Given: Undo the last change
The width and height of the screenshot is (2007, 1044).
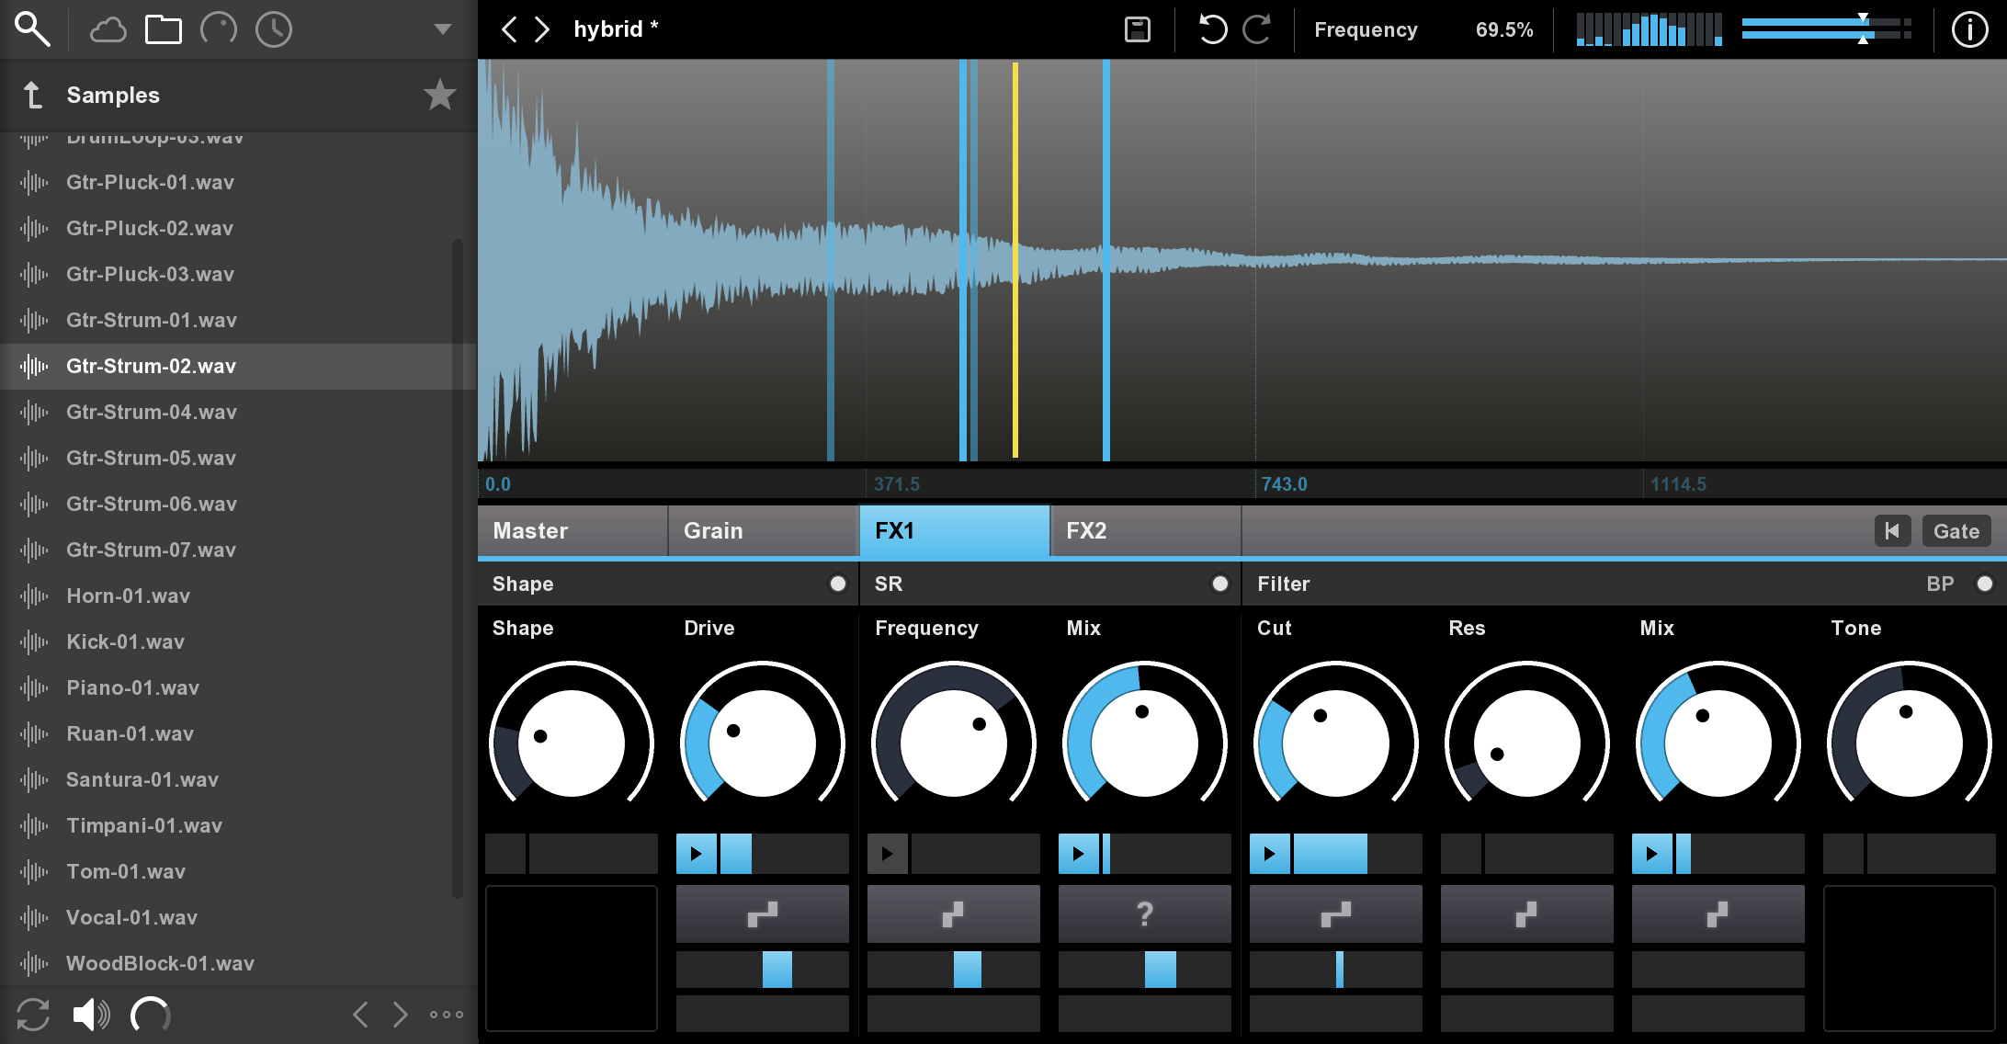Looking at the screenshot, I should (x=1212, y=29).
